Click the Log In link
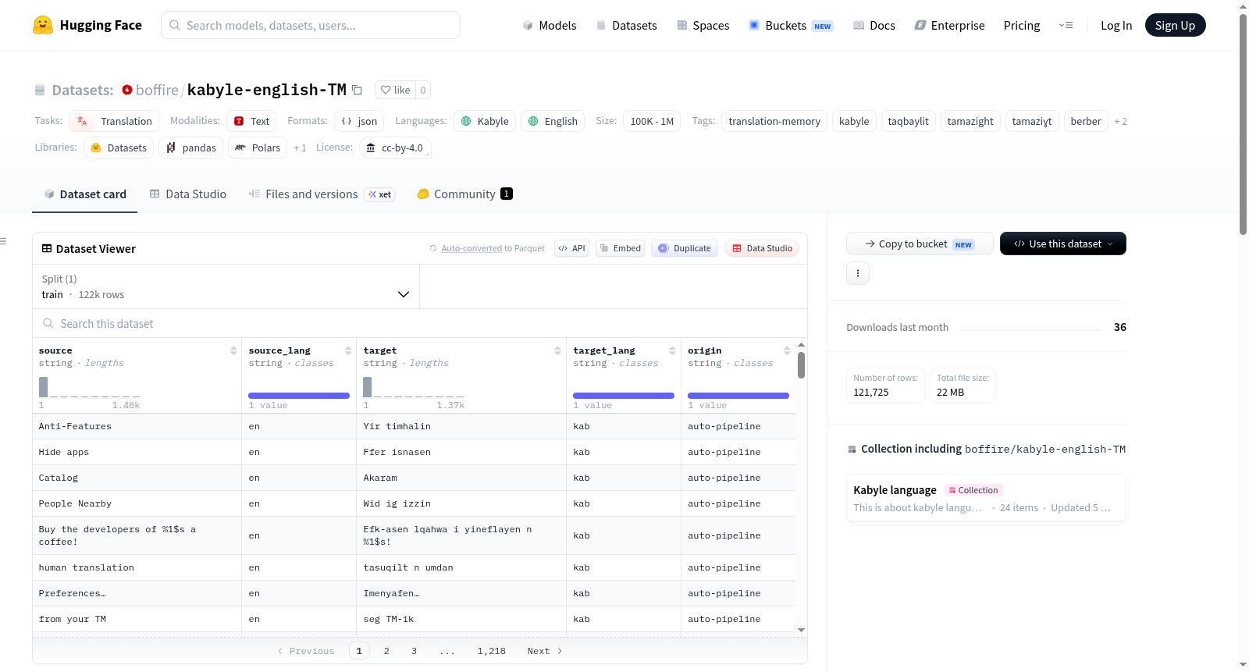The image size is (1249, 672). click(x=1116, y=25)
